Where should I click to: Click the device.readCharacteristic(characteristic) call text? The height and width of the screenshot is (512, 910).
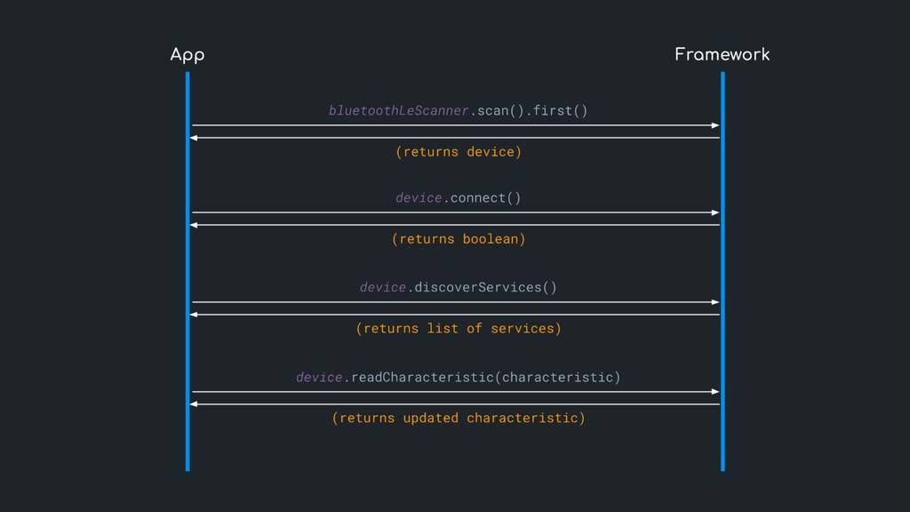coord(458,378)
